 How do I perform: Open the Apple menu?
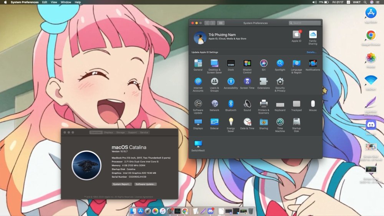(5, 2)
